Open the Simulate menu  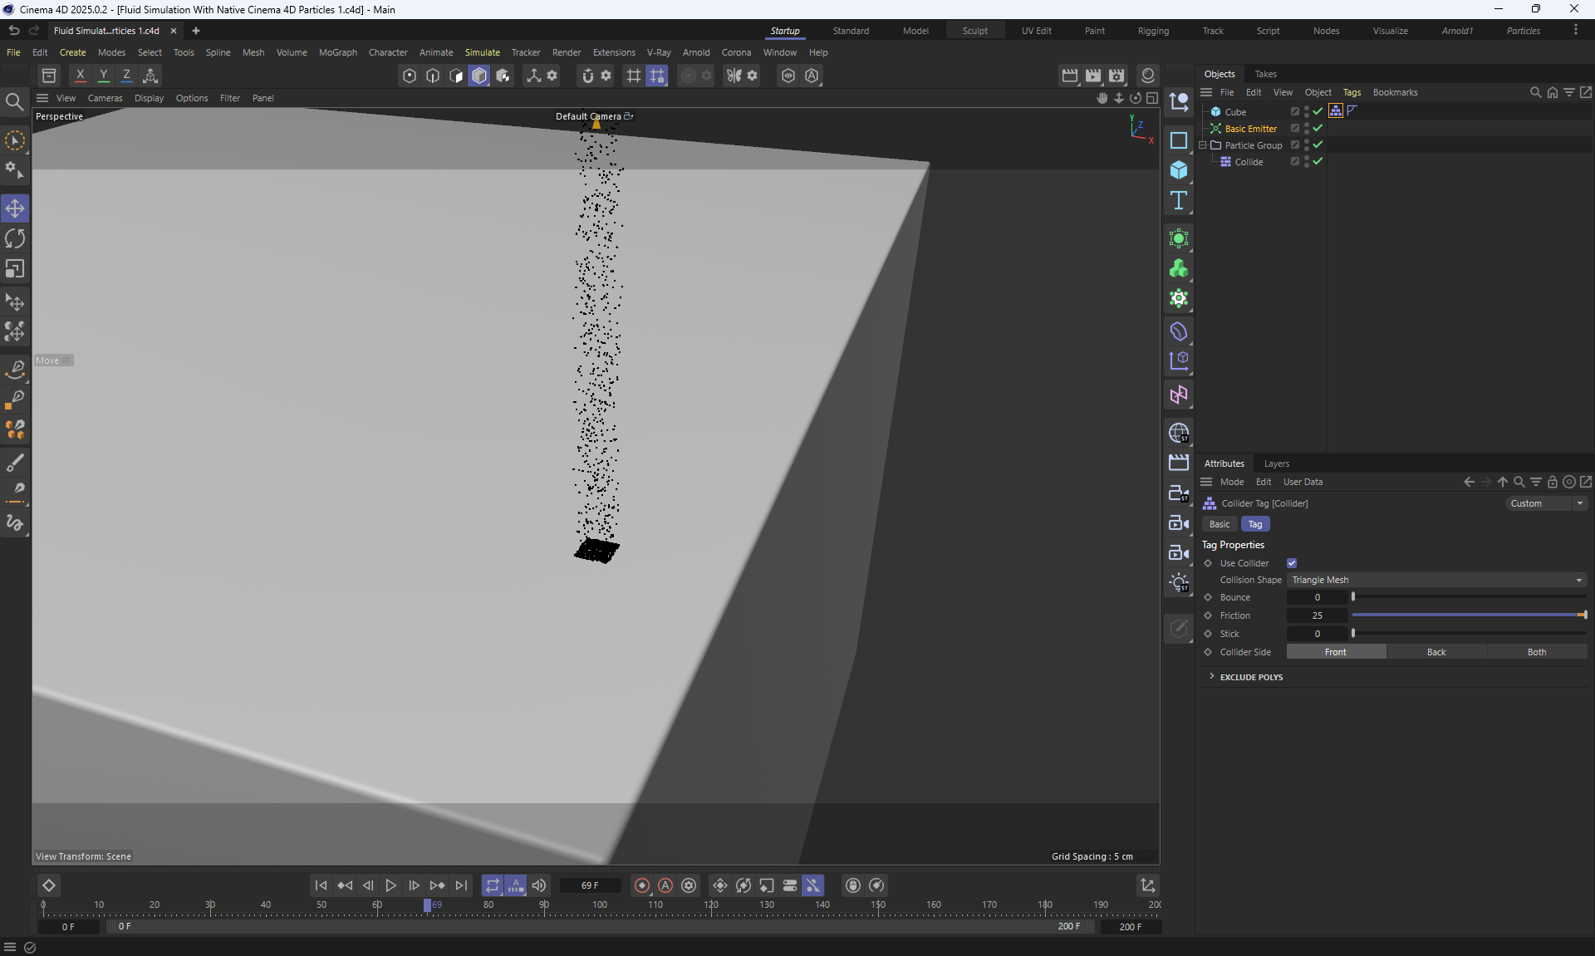[x=482, y=52]
